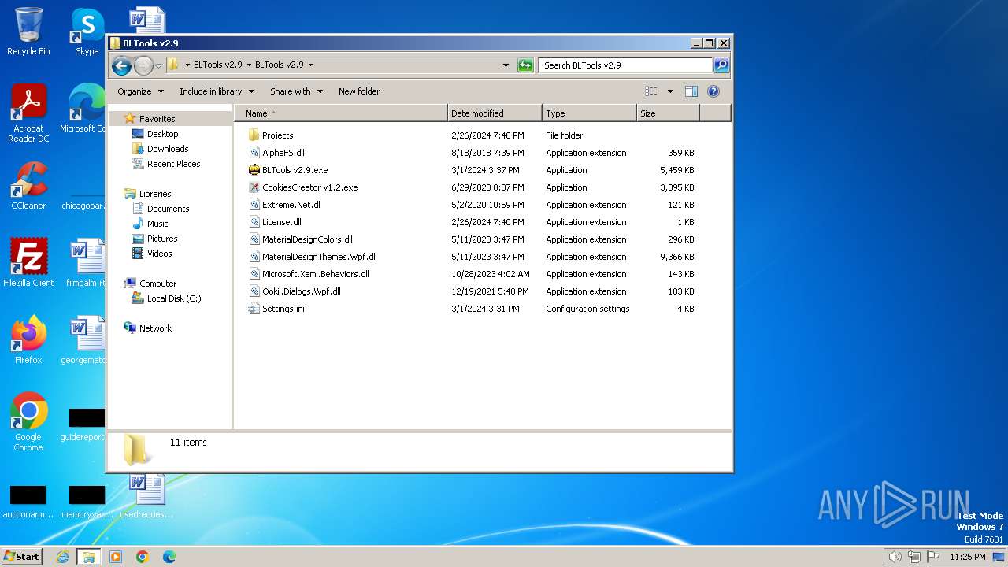Open the Projects folder

coord(277,135)
